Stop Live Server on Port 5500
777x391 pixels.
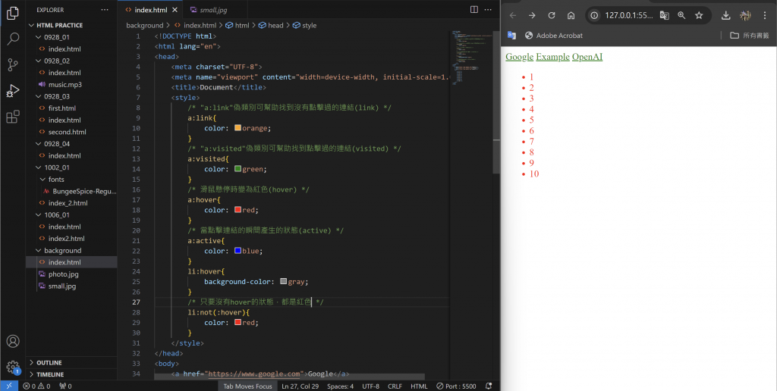pos(456,386)
